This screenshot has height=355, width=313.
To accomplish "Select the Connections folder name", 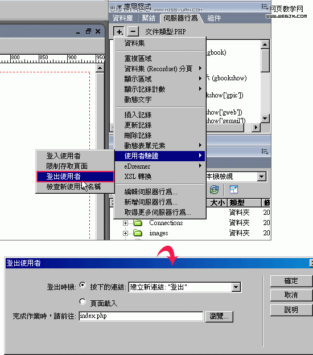I will tap(166, 223).
